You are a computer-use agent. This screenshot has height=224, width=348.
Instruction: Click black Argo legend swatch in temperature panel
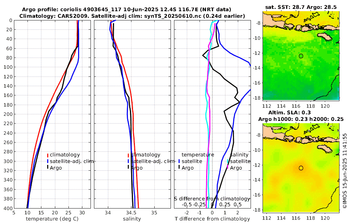click(x=48, y=168)
